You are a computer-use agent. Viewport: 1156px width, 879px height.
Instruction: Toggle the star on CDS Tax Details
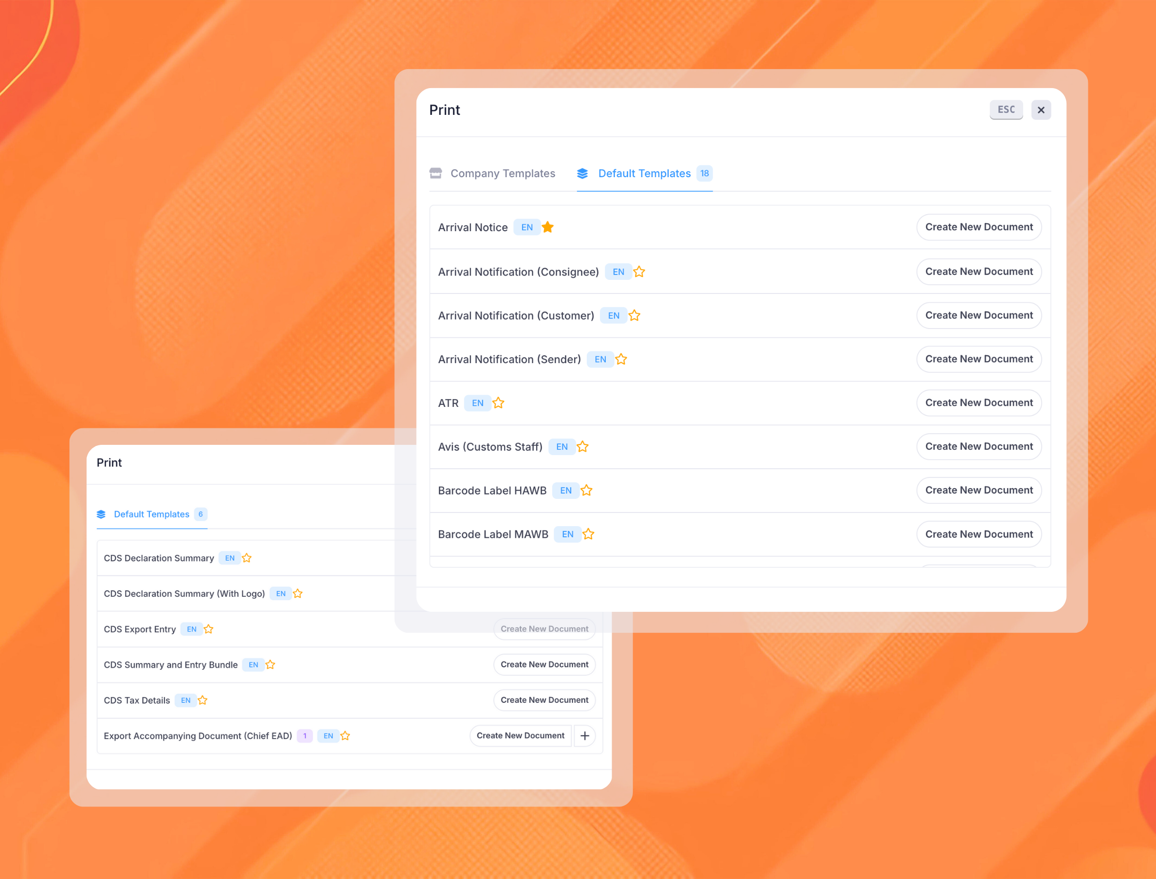pos(202,700)
